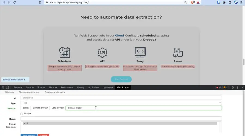Focus the Selector Id input field
The image size is (245, 136).
click(121, 98)
